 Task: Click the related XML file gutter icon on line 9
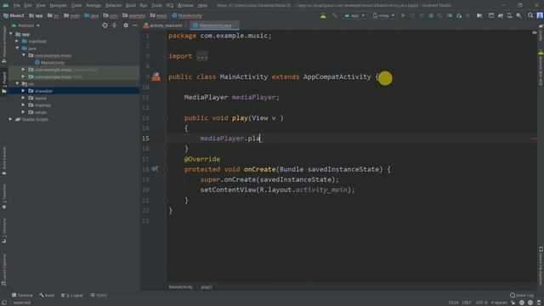pos(156,76)
